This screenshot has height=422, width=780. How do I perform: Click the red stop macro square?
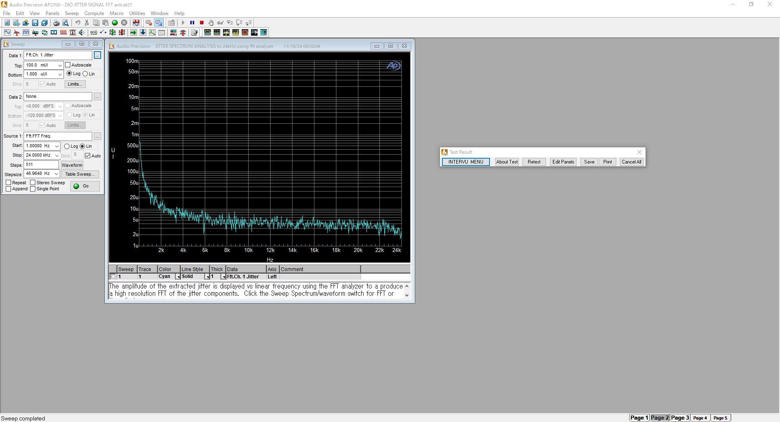[x=201, y=23]
